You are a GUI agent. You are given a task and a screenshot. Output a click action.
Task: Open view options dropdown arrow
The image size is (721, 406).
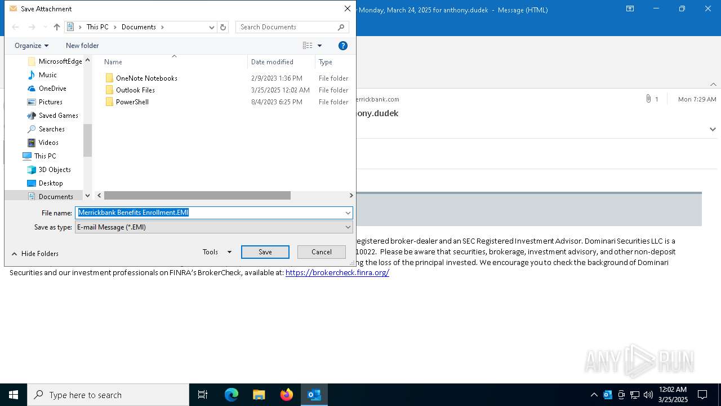pos(319,46)
